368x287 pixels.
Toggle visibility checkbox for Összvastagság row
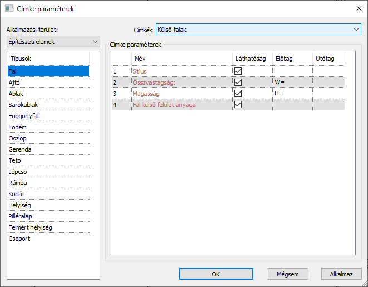click(x=238, y=82)
